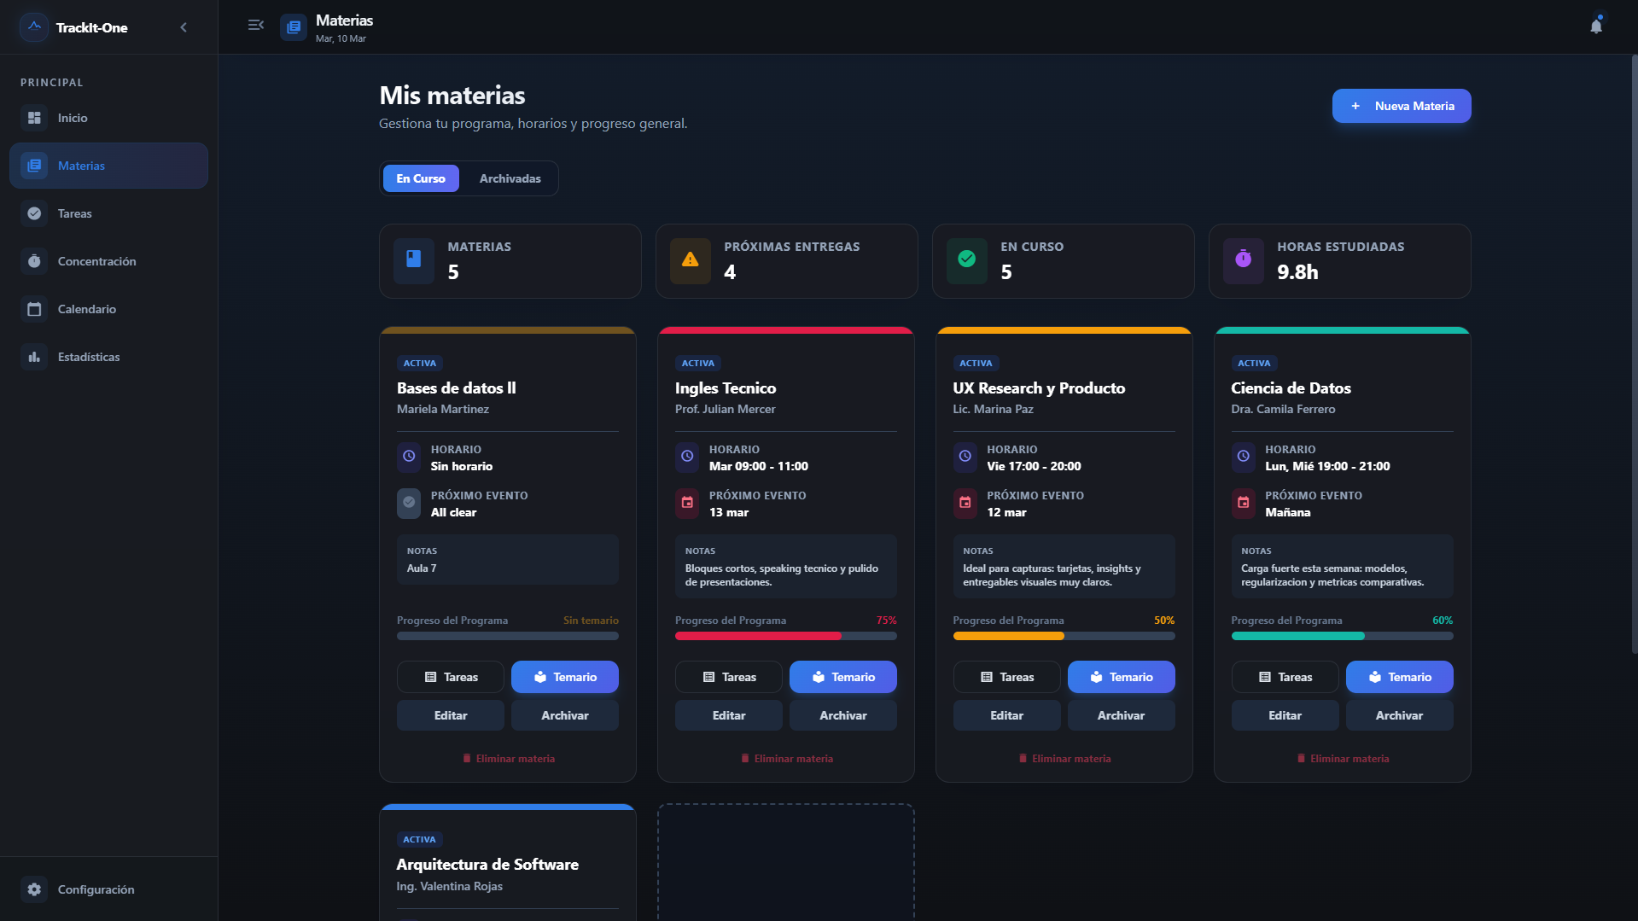This screenshot has height=921, width=1638.
Task: Open Temario for Bases de datos II
Action: point(565,677)
